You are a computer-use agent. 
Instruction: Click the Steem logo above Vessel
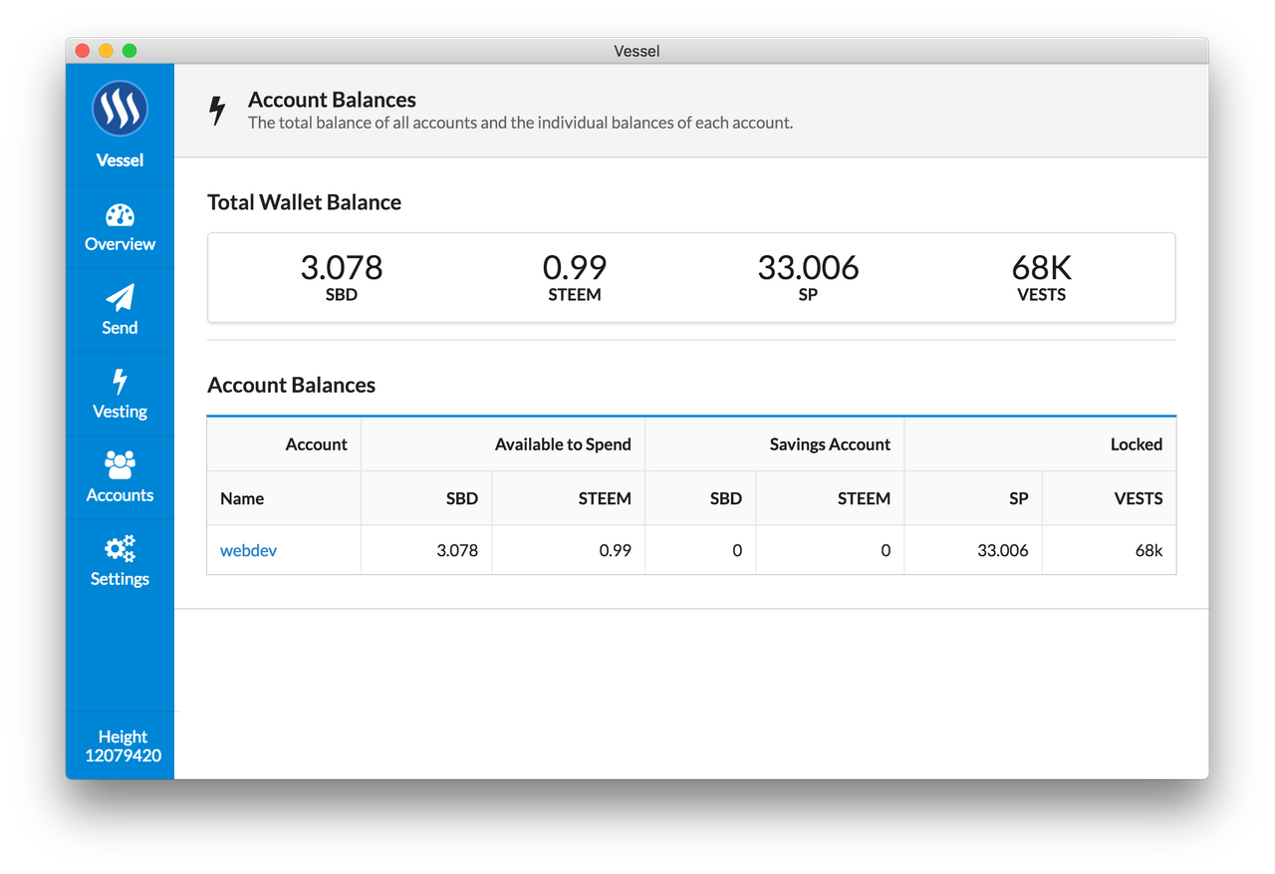pyautogui.click(x=120, y=109)
